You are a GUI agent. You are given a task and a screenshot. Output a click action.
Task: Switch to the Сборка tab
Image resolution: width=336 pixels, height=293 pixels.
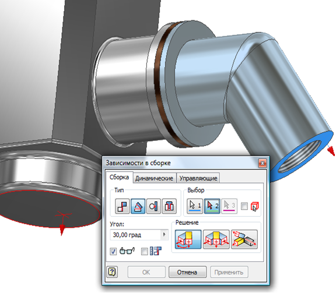(119, 177)
